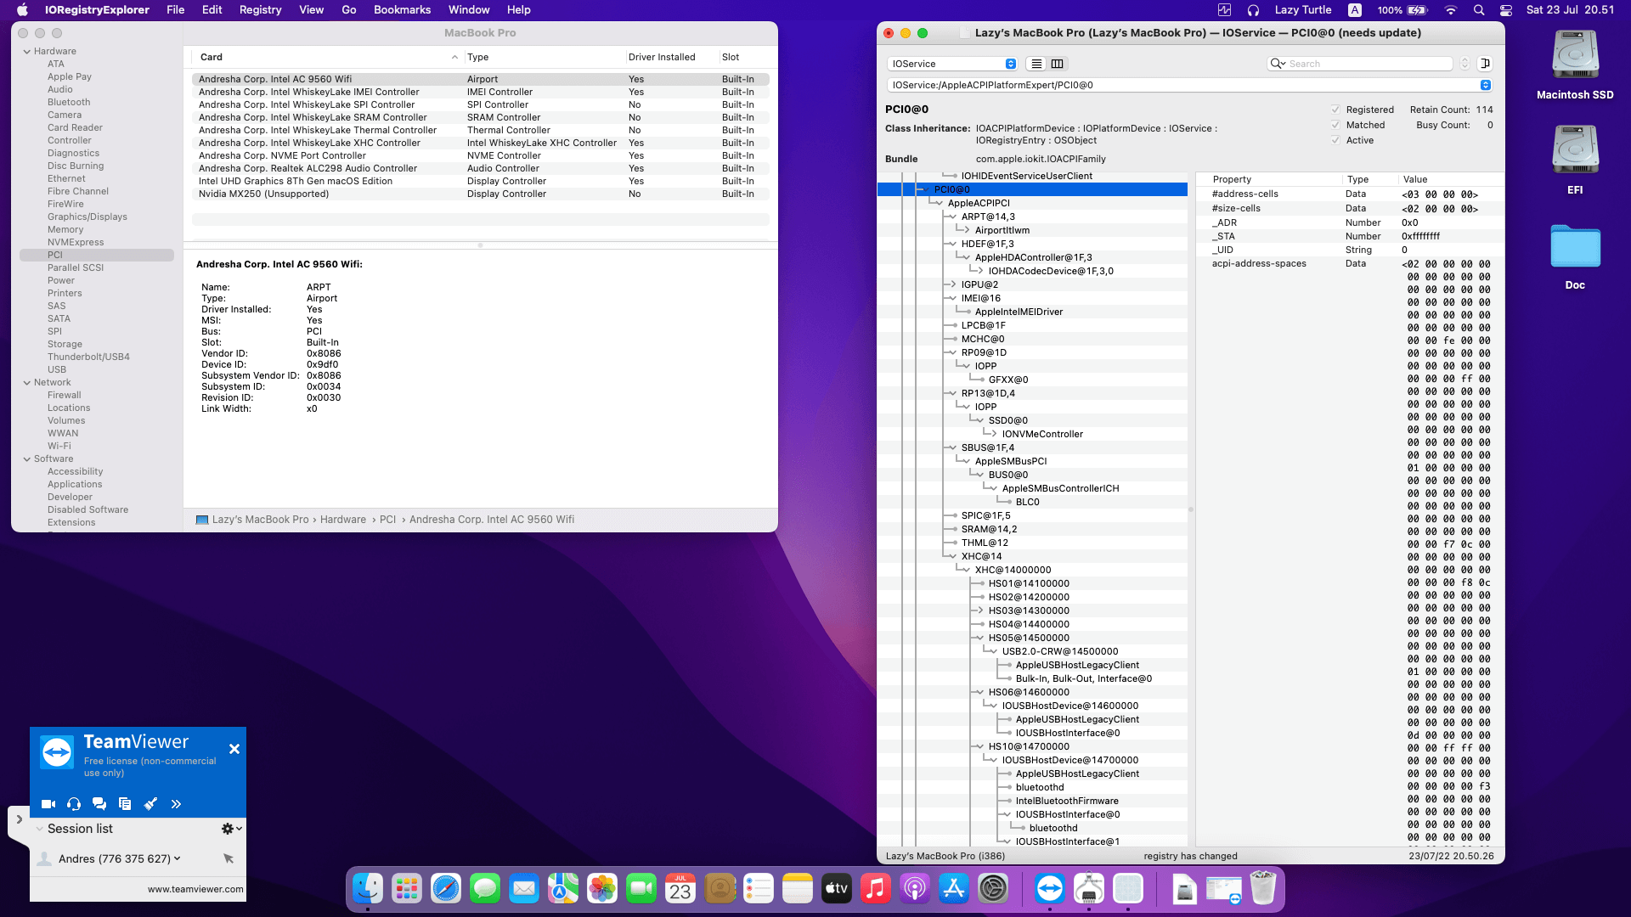
Task: Collapse the Network section in System Information sidebar
Action: (27, 383)
